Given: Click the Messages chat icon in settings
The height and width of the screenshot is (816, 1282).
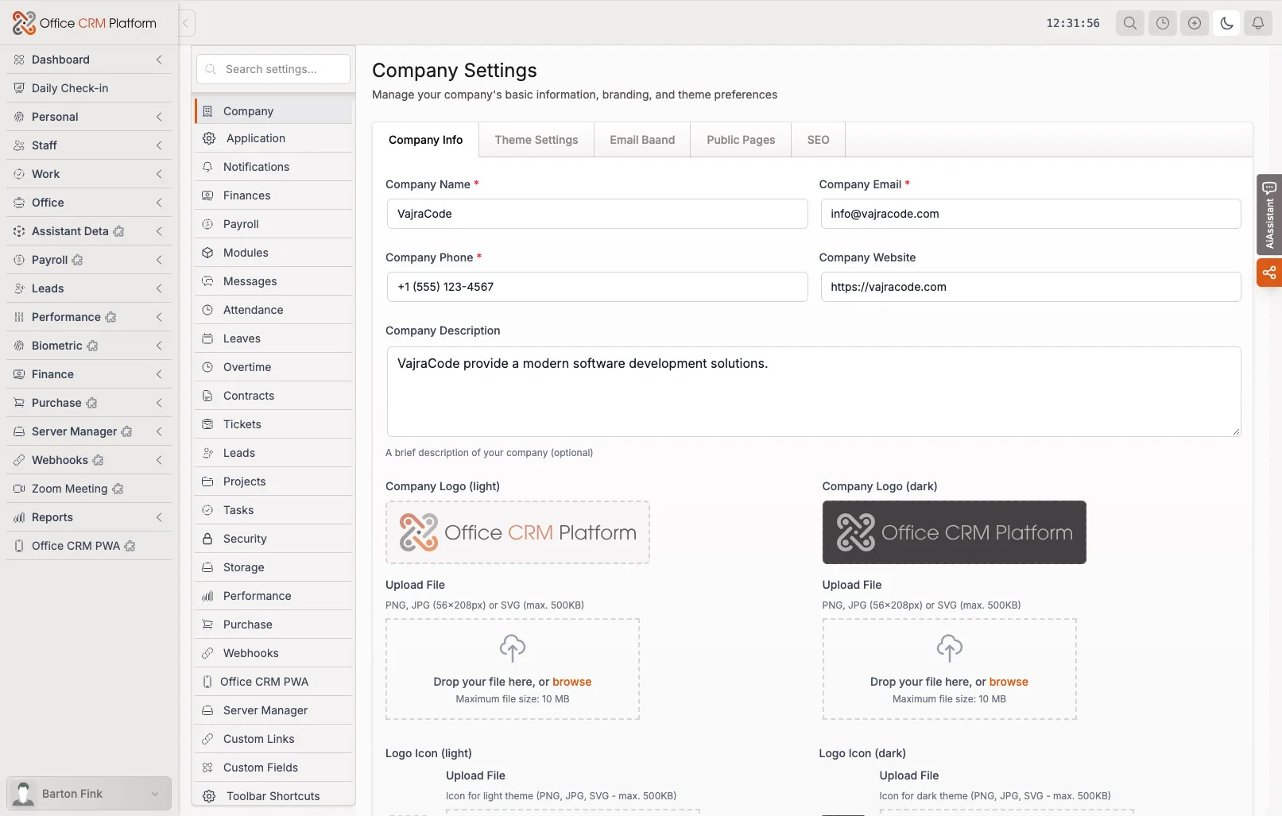Looking at the screenshot, I should (x=207, y=281).
